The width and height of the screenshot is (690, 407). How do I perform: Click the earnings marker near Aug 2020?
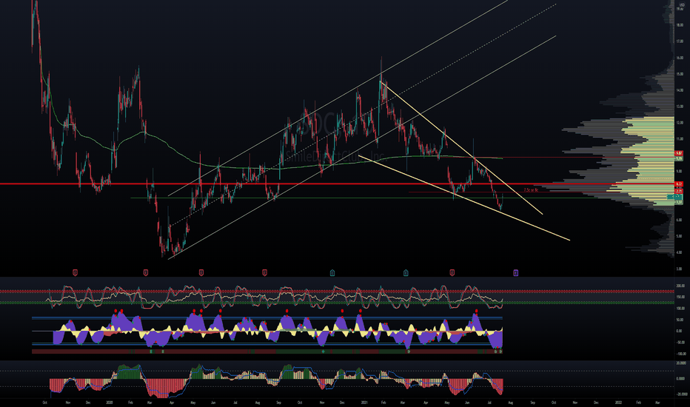click(x=264, y=273)
